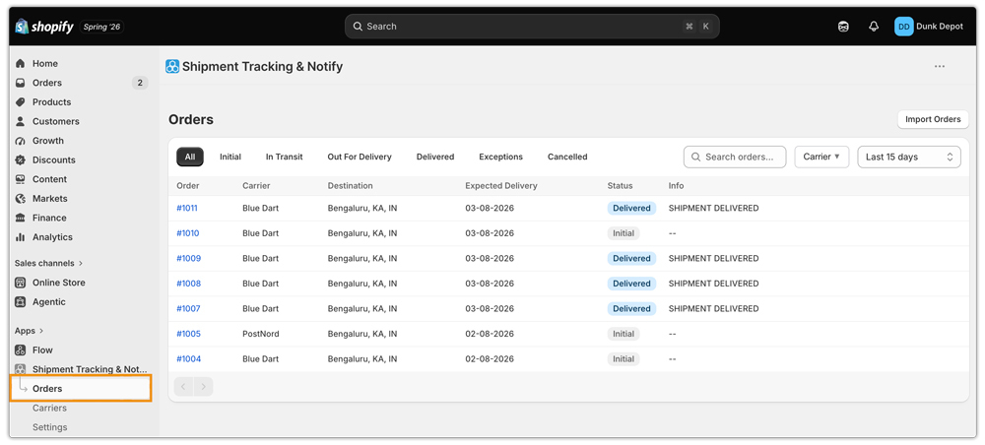This screenshot has width=985, height=445.
Task: Open the Last 15 days date range selector
Action: coord(909,157)
